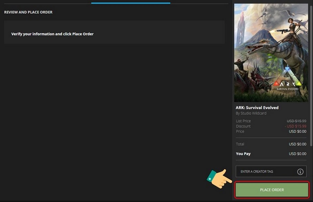Click the red-outlined Place Order area

pyautogui.click(x=272, y=190)
